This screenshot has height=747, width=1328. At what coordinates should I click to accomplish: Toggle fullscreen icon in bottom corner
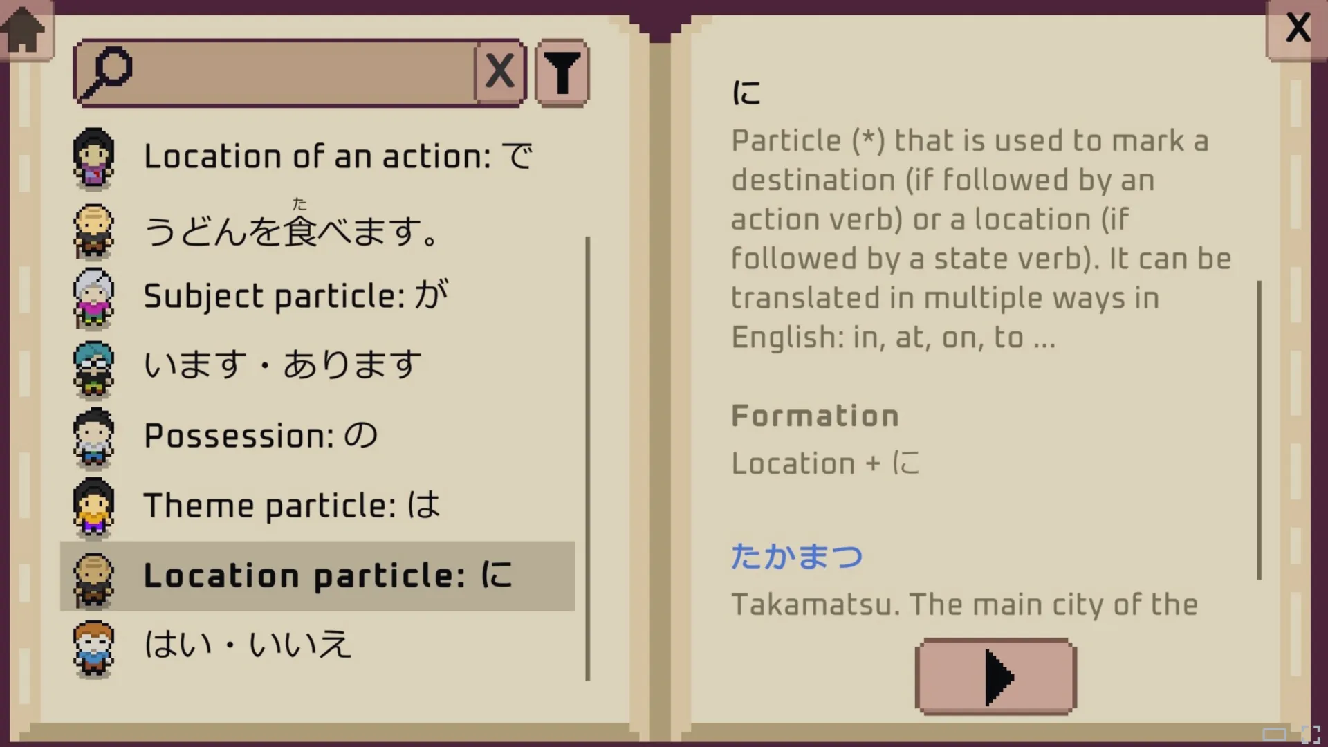point(1310,734)
